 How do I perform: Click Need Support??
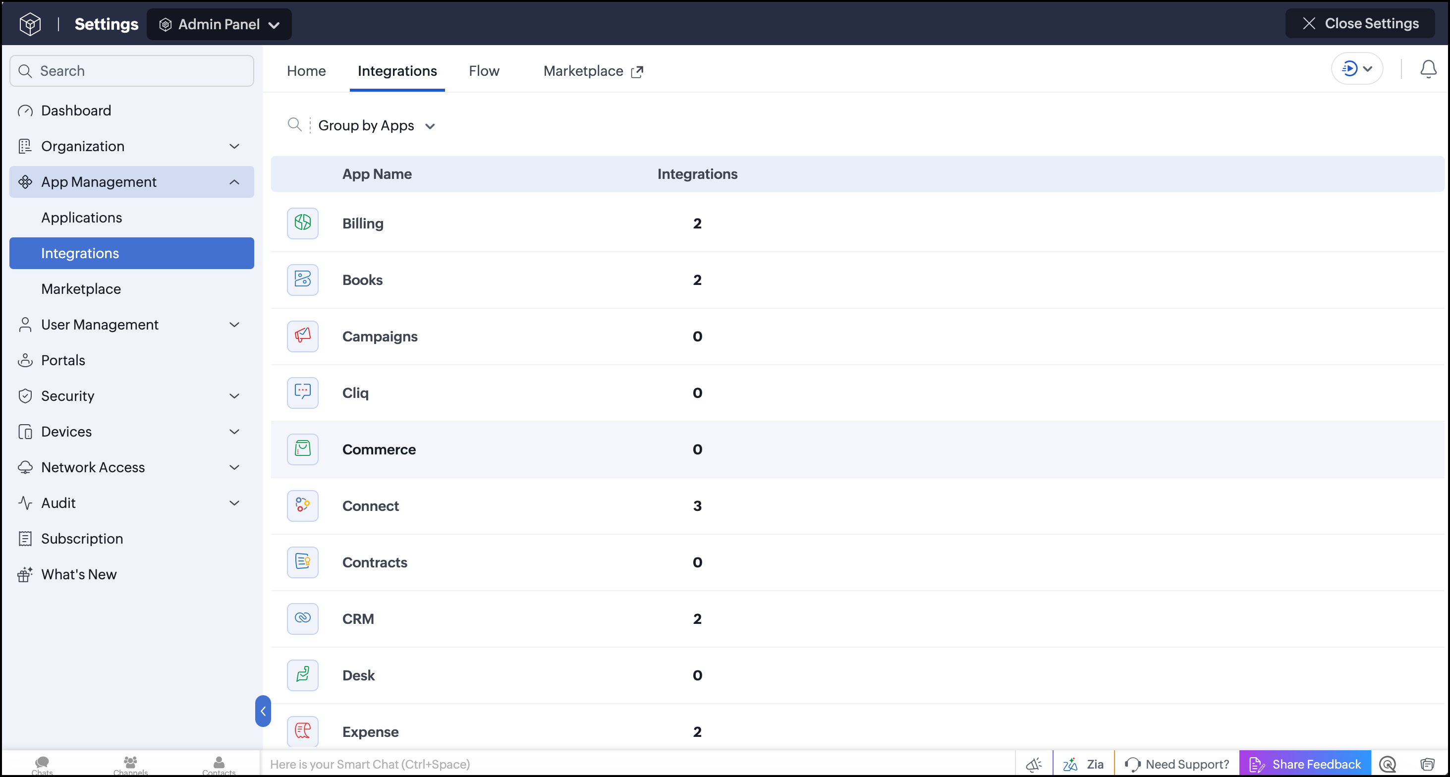tap(1176, 764)
